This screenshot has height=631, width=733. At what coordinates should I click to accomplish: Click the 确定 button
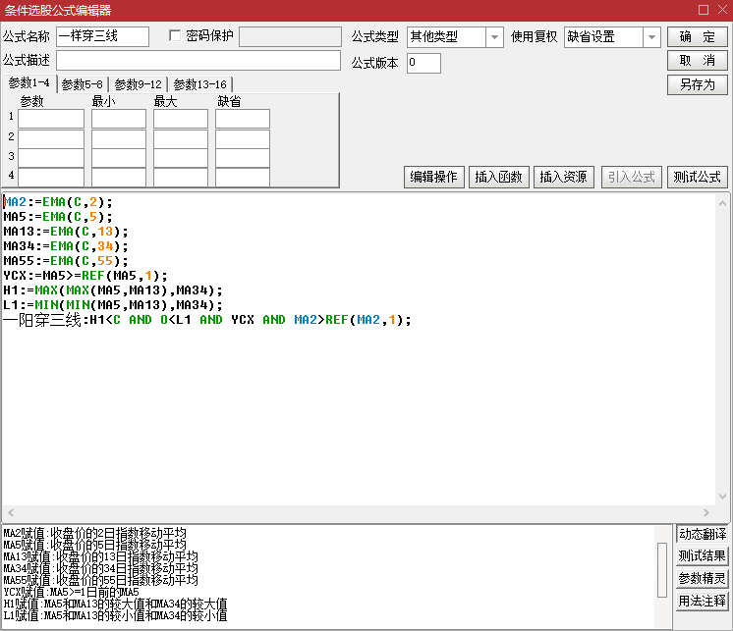pyautogui.click(x=697, y=37)
